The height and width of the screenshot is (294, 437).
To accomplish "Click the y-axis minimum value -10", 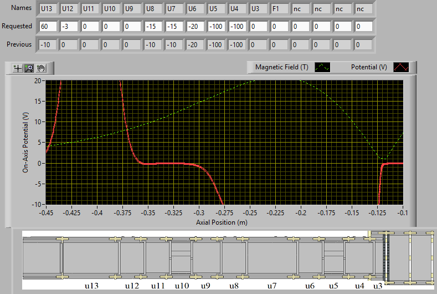I will [37, 204].
